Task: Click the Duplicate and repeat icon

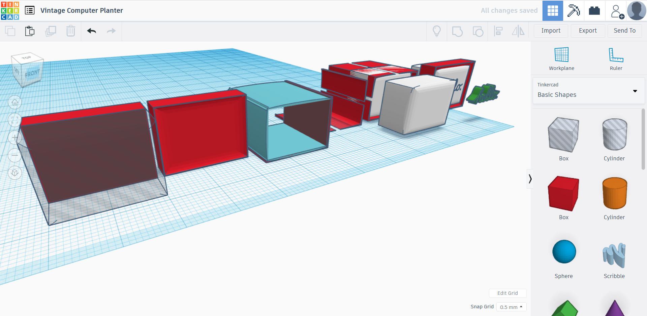Action: (x=51, y=31)
